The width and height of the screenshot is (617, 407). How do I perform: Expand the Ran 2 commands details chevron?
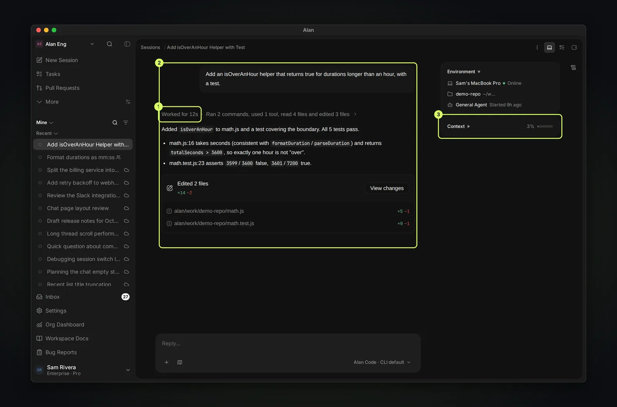[x=355, y=114]
